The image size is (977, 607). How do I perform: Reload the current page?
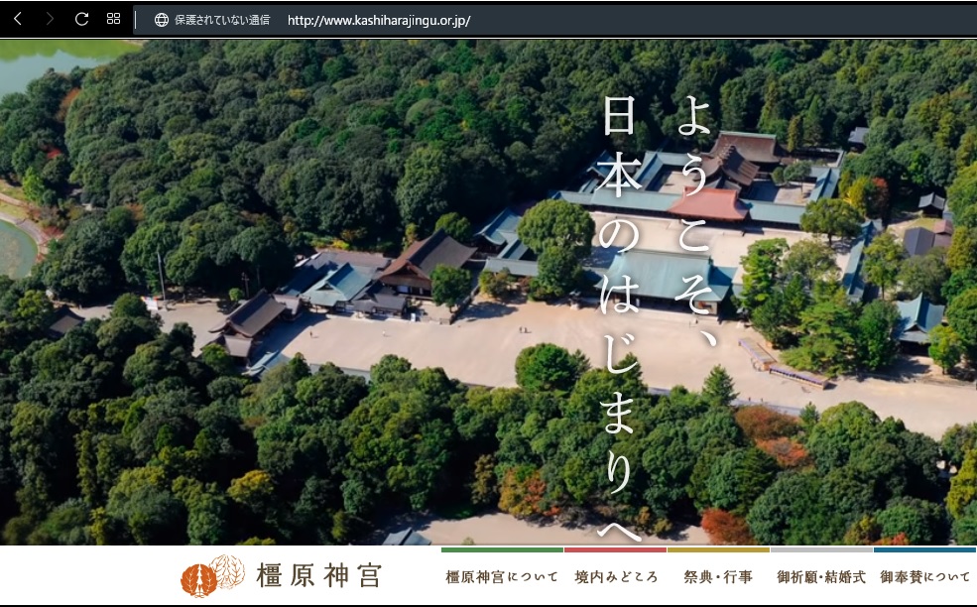click(81, 19)
